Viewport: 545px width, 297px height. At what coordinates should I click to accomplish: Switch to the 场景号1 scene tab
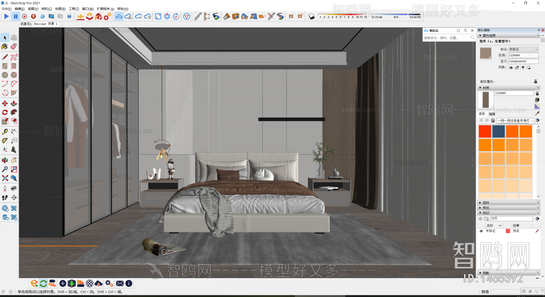[x=26, y=24]
